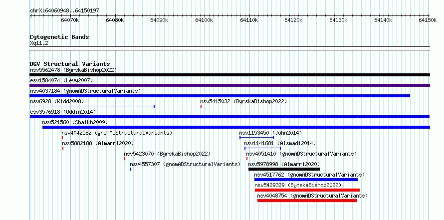Click the 64140k ruler position

point(383,20)
